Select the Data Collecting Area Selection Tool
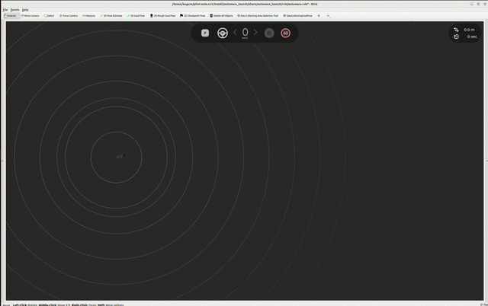Image resolution: width=488 pixels, height=306 pixels. click(258, 15)
